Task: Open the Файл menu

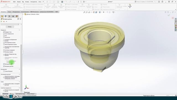Action: 14,2
